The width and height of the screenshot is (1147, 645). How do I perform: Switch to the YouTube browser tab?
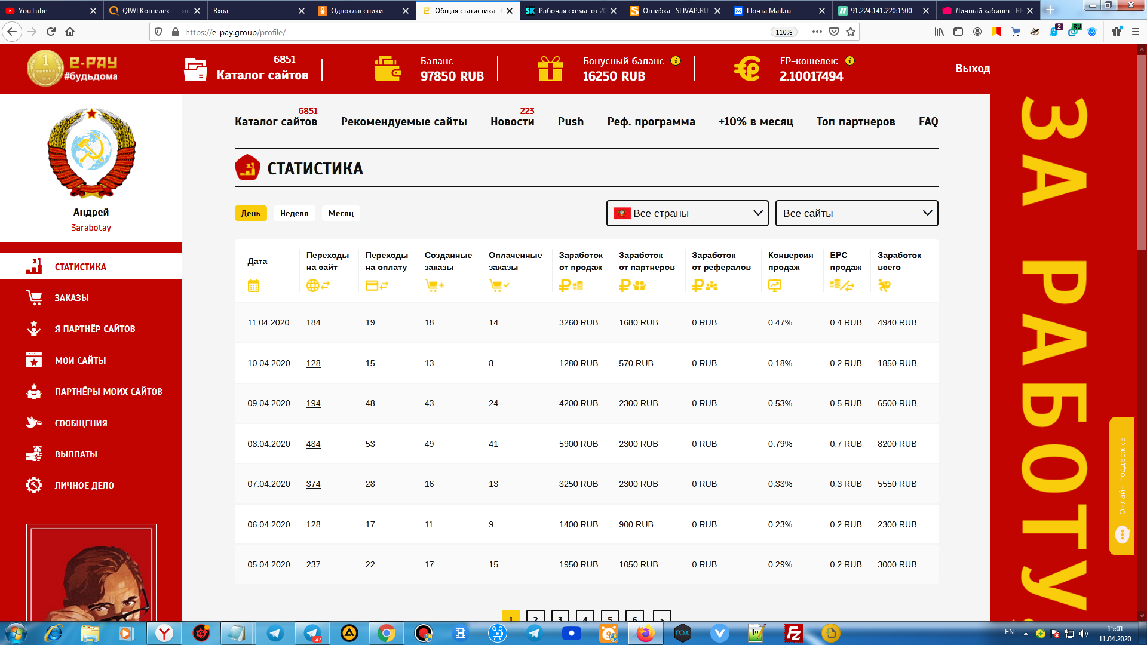50,10
